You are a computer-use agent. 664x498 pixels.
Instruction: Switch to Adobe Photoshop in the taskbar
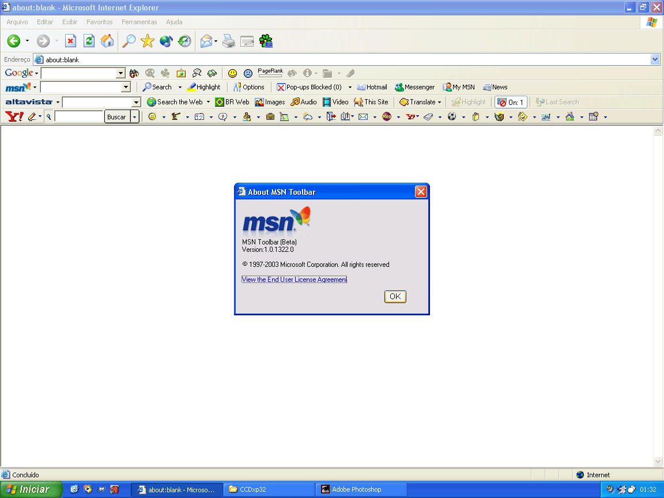click(361, 489)
